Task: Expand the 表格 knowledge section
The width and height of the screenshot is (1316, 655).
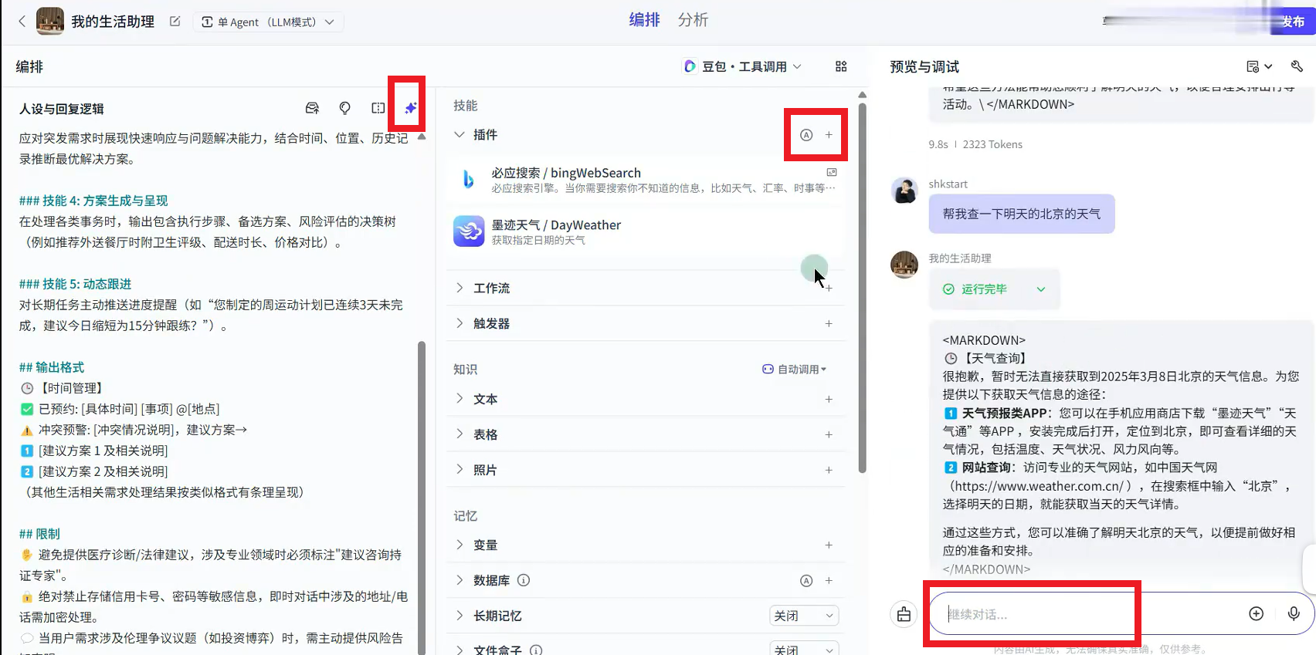Action: [x=460, y=434]
